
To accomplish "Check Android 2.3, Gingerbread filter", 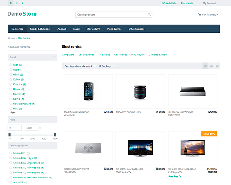I will click(11, 163).
